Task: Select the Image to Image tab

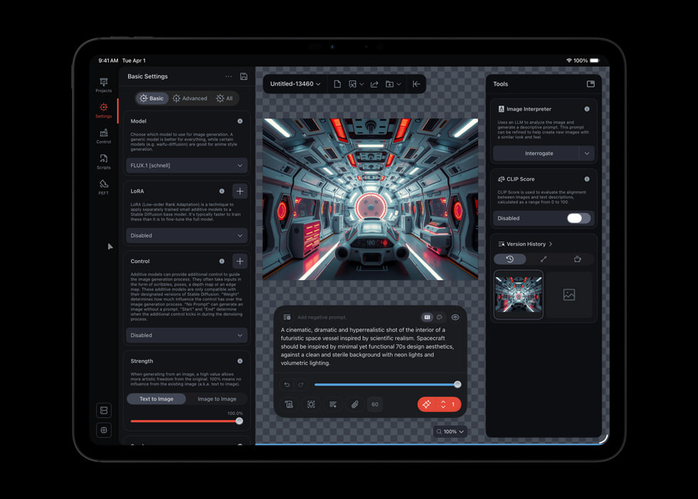Action: [217, 398]
